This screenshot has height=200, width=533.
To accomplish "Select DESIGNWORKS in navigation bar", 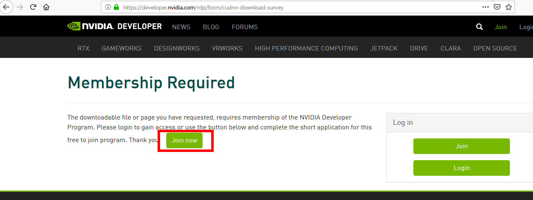I will click(x=177, y=48).
